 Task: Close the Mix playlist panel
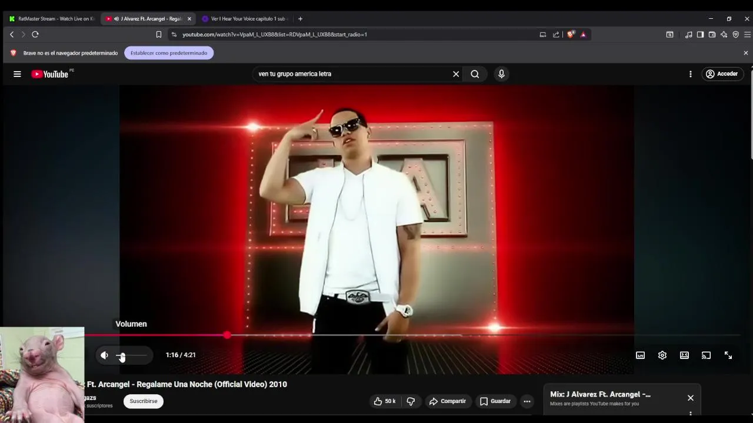coord(691,398)
